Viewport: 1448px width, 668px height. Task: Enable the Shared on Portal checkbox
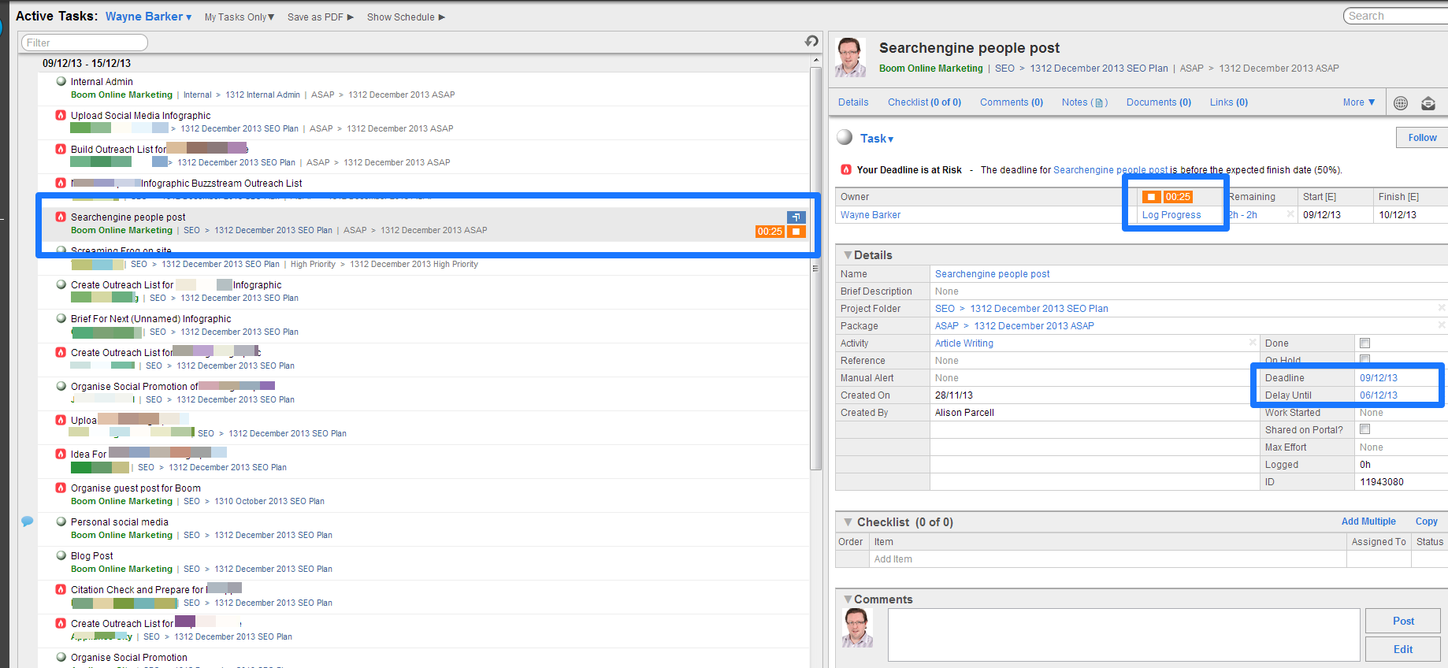pyautogui.click(x=1364, y=429)
